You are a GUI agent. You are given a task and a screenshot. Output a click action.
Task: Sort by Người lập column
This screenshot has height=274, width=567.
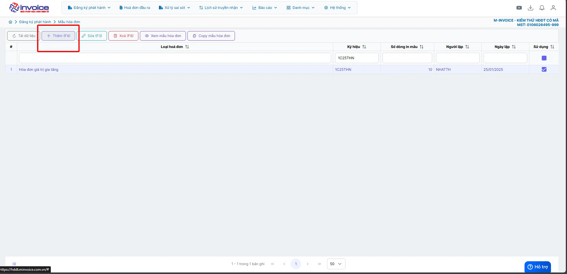click(x=467, y=47)
